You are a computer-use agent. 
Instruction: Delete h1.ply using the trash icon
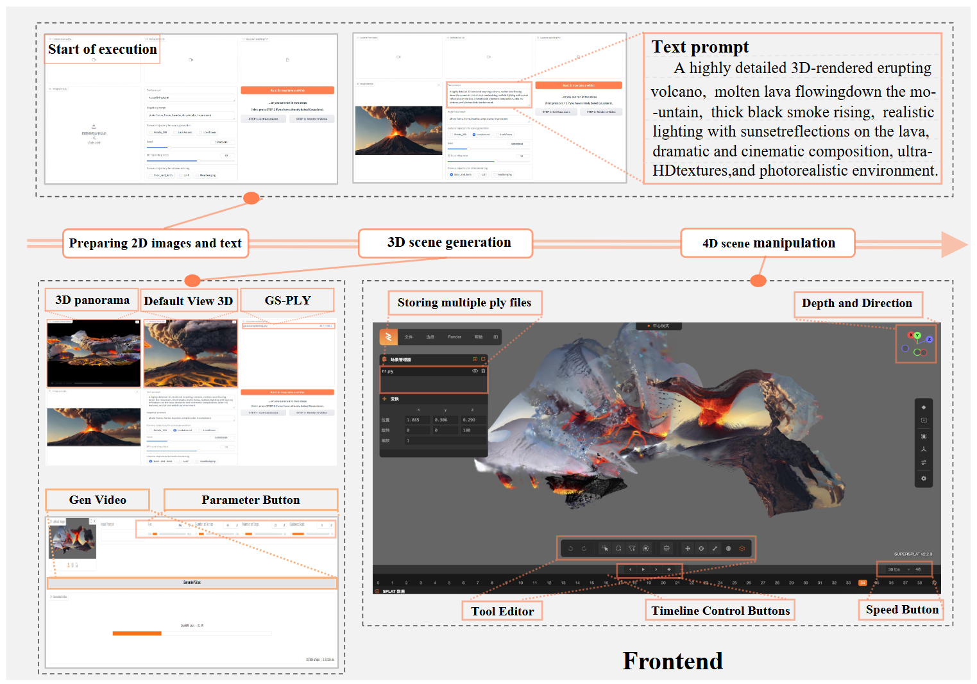tap(483, 371)
